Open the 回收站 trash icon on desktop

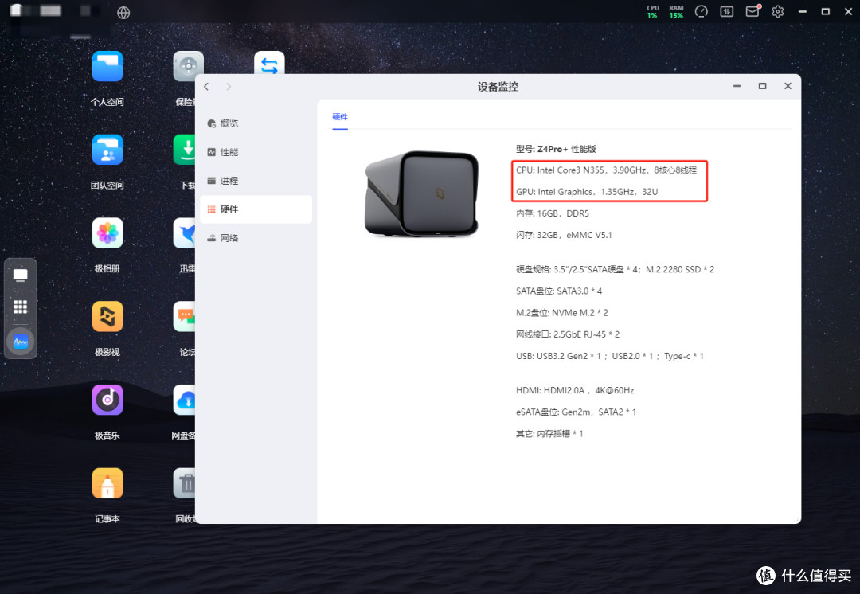pos(184,483)
